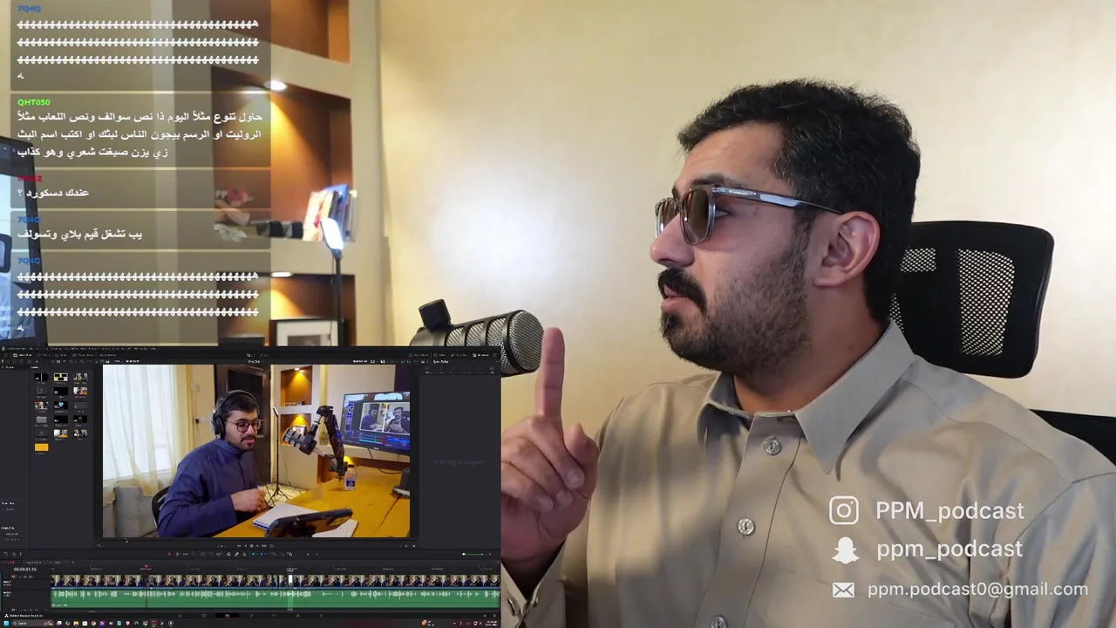Click the Snapchat ghost icon

click(845, 549)
